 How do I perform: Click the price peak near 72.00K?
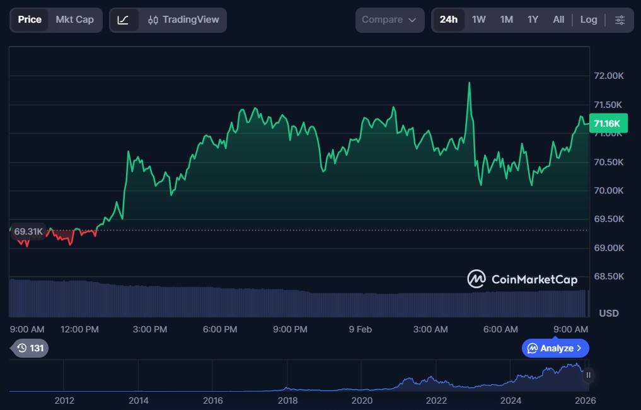coord(470,83)
